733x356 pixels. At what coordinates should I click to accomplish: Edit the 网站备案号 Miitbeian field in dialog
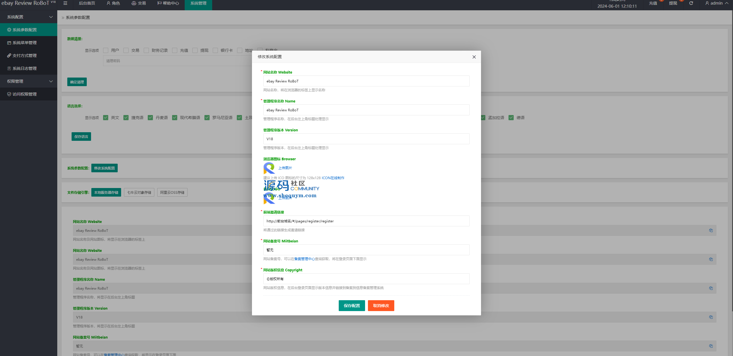pos(366,250)
